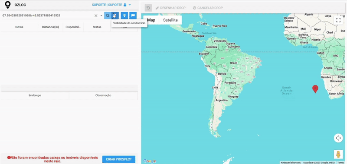This screenshot has height=164, width=347.
Task: Click the CRIAR PROSPECT button
Action: pos(118,159)
